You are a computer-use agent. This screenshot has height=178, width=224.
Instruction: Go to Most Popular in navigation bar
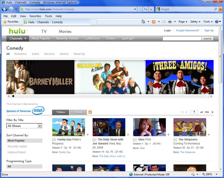click(41, 39)
